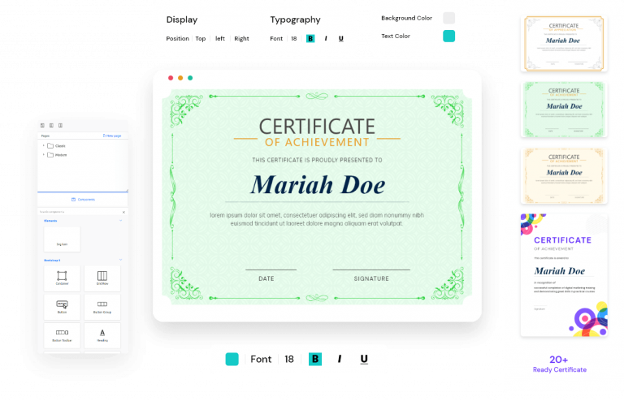Image resolution: width=624 pixels, height=401 pixels.
Task: Click the New page link
Action: (x=111, y=136)
